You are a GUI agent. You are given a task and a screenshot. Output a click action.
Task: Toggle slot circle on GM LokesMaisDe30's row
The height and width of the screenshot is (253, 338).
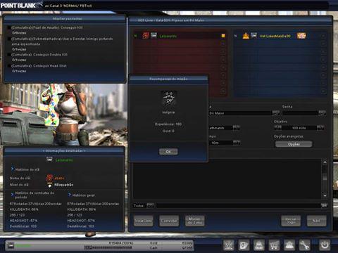[323, 36]
